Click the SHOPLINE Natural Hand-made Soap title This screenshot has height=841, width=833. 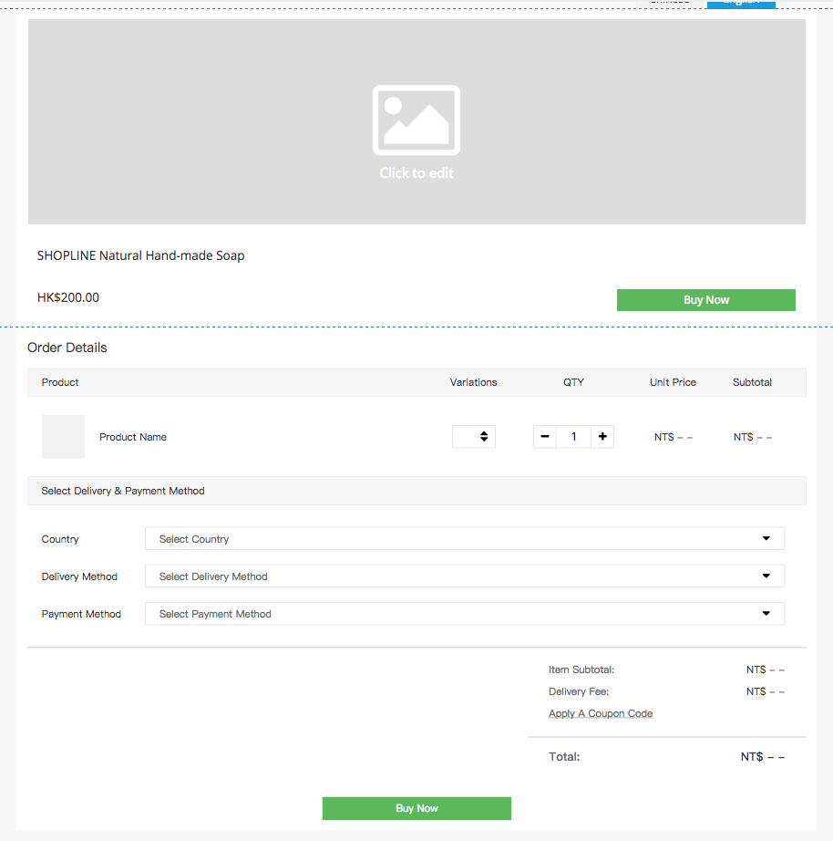point(140,255)
